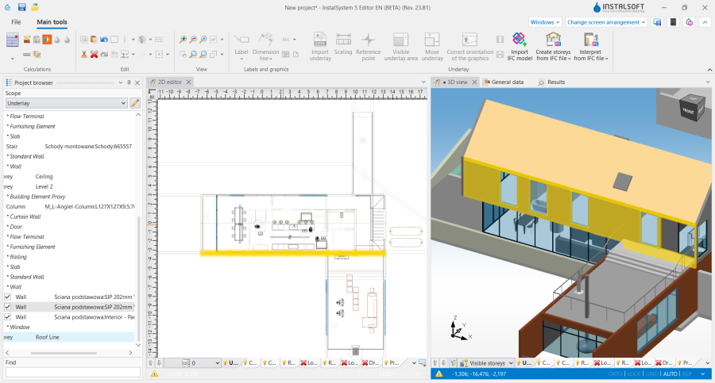This screenshot has width=715, height=383.
Task: Toggle AUTO mode in 3D status bar
Action: tap(670, 374)
